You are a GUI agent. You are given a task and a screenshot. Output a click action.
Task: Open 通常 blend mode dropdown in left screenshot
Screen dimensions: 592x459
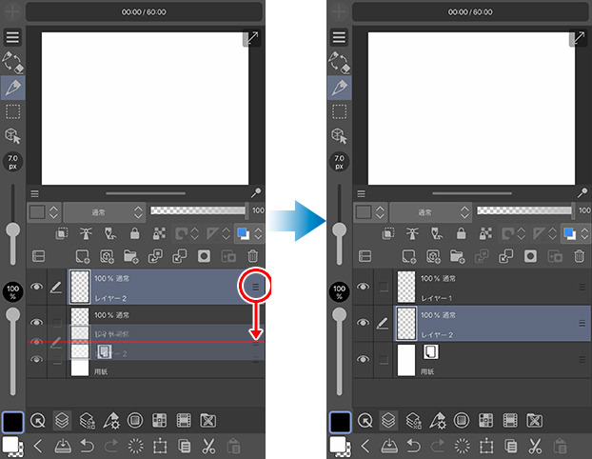105,212
